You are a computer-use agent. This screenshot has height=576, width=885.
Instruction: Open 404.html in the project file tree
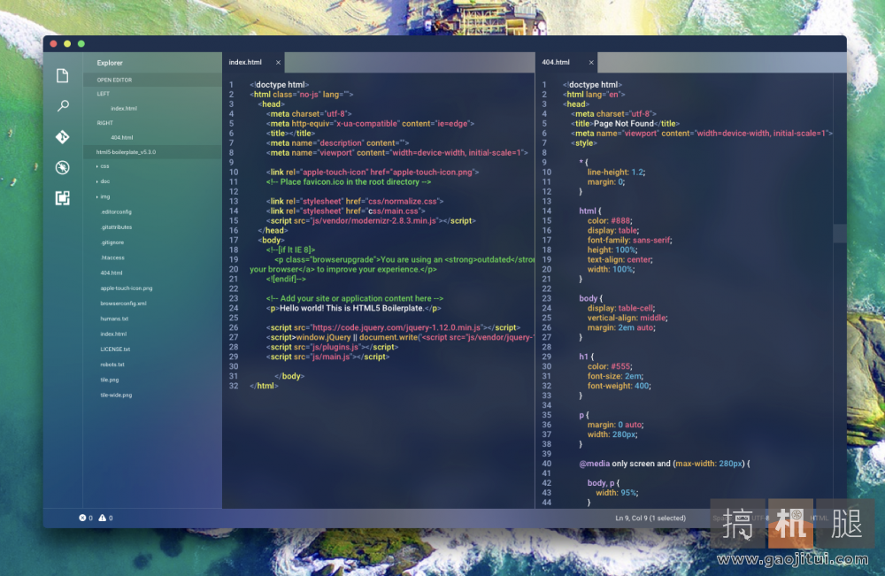coord(112,273)
